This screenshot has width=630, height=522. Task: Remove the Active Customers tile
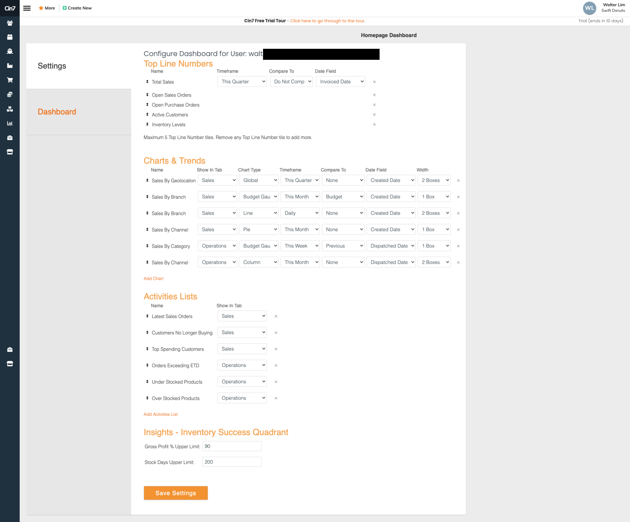pos(374,115)
